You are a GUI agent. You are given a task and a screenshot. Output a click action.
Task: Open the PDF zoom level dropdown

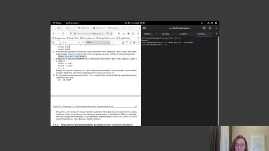point(98,42)
